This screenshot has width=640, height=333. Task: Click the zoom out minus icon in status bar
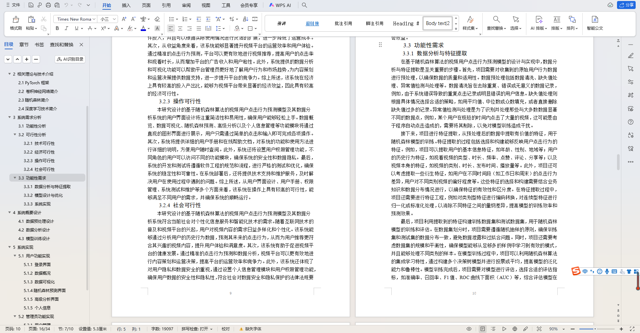pos(573,329)
